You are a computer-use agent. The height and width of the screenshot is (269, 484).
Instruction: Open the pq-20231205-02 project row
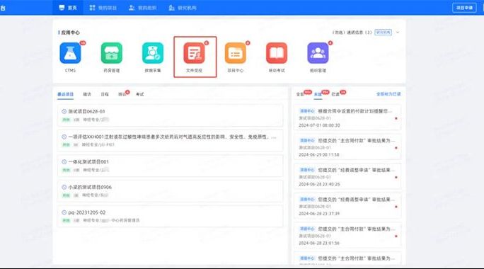pos(170,216)
